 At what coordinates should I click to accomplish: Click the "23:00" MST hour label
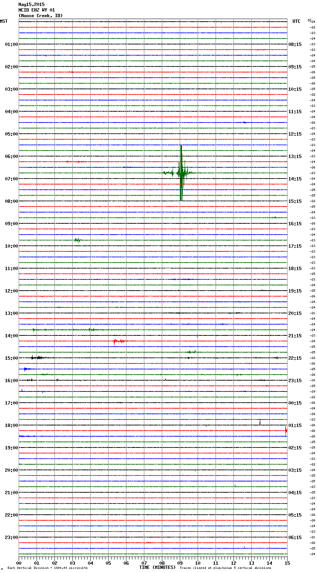[11, 538]
